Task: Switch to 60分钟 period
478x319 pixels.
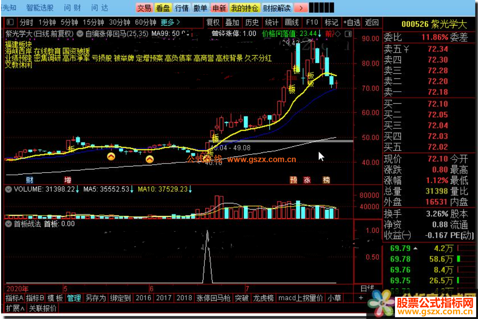Action: [x=146, y=23]
